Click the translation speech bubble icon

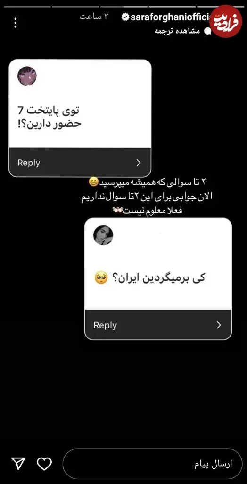[208, 31]
